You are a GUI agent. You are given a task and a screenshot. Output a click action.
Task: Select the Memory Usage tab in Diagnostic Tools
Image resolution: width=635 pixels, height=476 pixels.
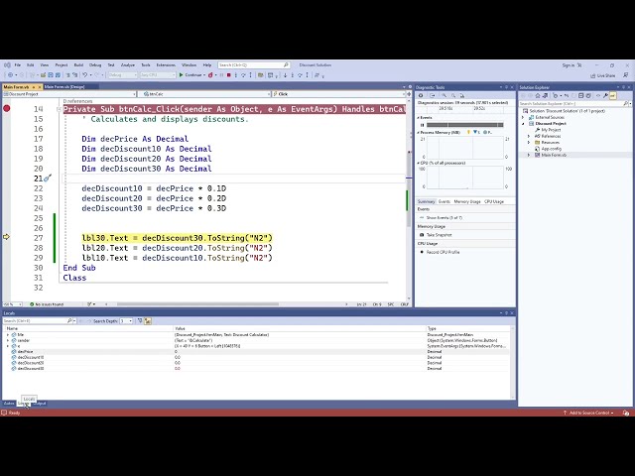[x=467, y=201]
